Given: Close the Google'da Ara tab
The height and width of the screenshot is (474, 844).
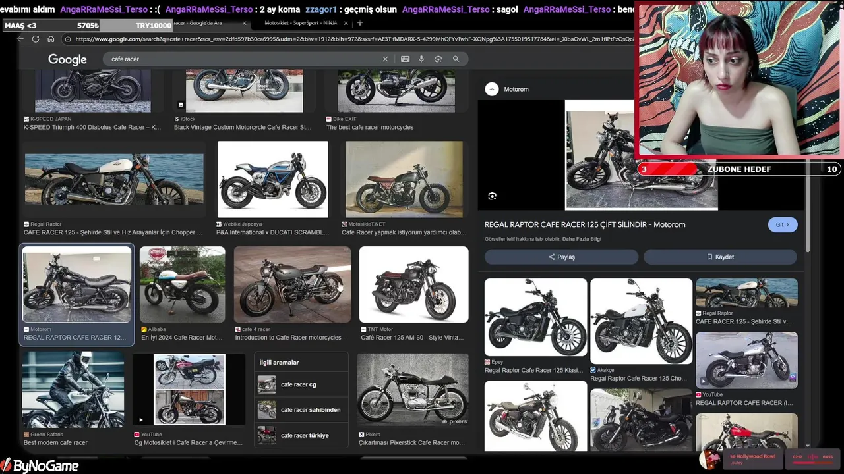Looking at the screenshot, I should (245, 23).
